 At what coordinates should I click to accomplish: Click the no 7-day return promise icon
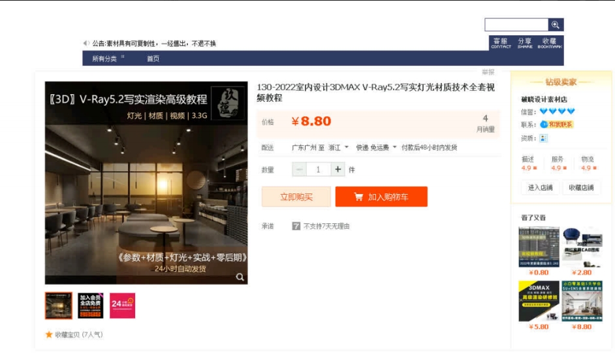click(x=296, y=226)
